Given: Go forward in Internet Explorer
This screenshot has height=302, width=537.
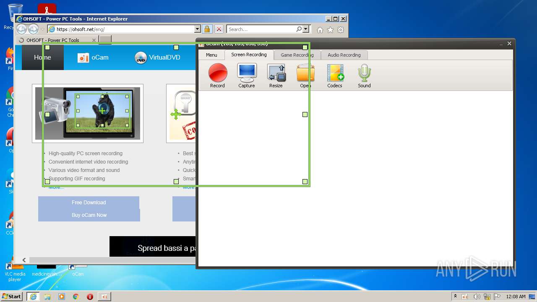Looking at the screenshot, I should [33, 29].
